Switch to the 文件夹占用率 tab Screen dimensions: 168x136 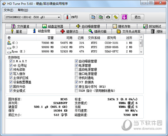coord(129,31)
